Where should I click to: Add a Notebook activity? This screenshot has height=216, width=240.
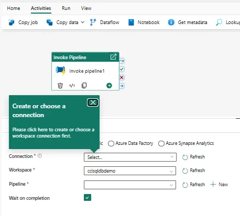click(144, 22)
